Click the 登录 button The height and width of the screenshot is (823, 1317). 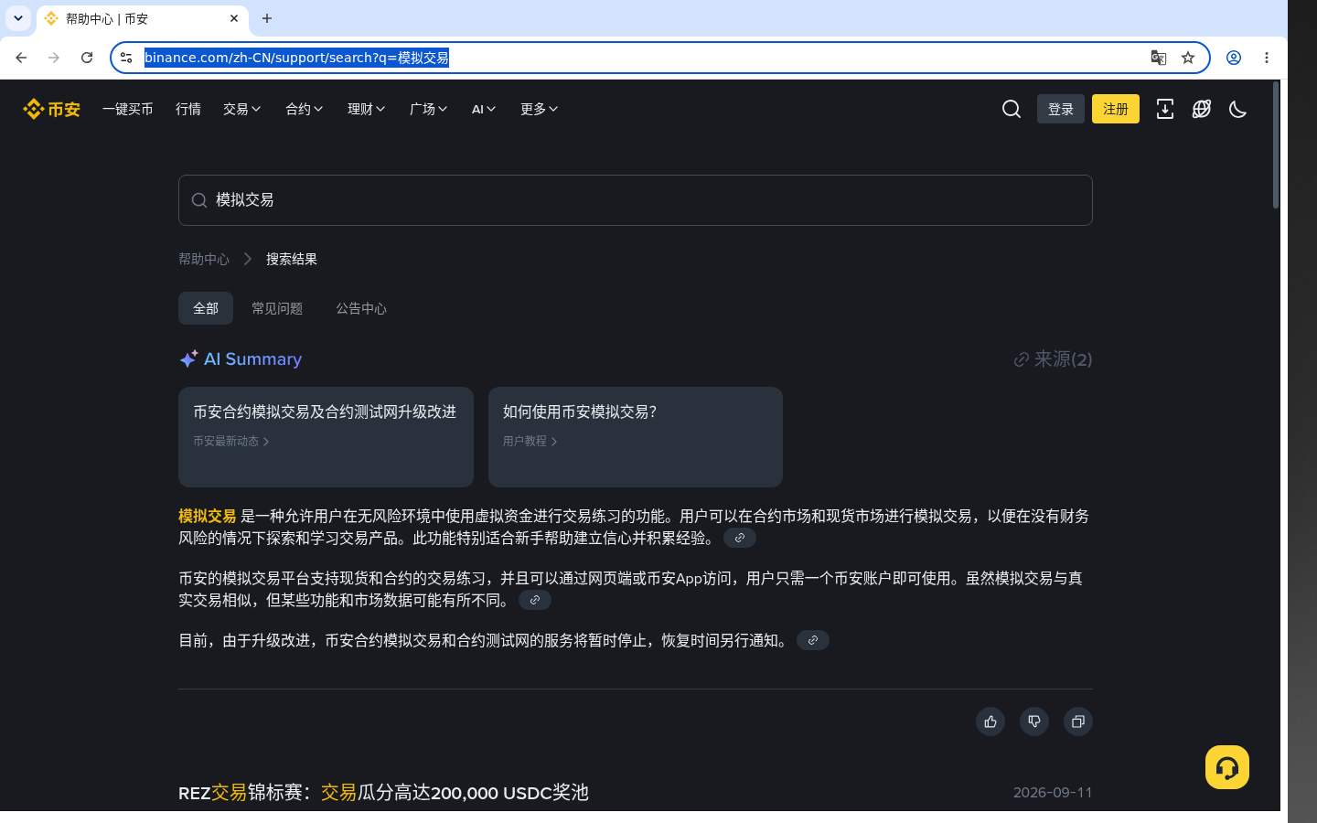click(1061, 109)
